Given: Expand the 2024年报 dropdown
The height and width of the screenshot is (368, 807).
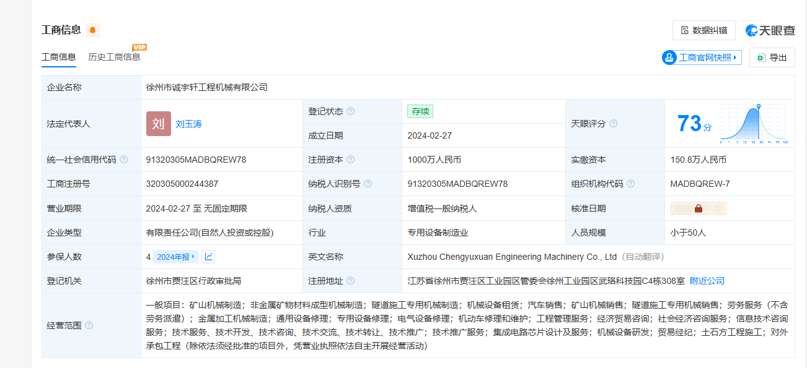Looking at the screenshot, I should pos(176,257).
